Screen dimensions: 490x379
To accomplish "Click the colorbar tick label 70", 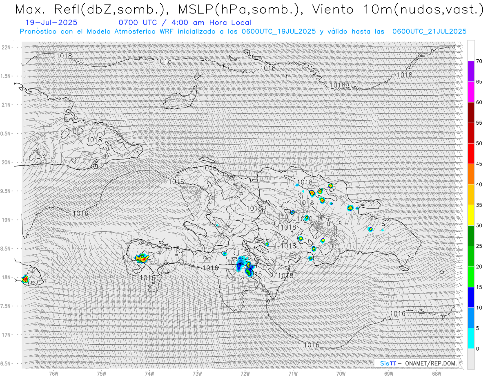I will [479, 61].
